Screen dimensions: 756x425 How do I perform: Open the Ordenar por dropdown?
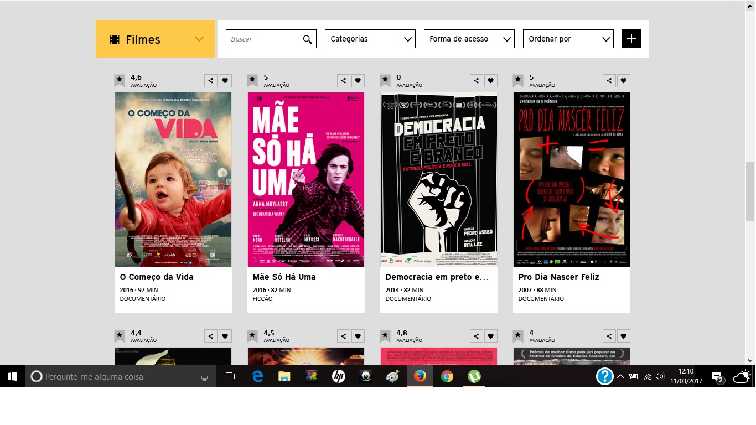click(x=568, y=39)
